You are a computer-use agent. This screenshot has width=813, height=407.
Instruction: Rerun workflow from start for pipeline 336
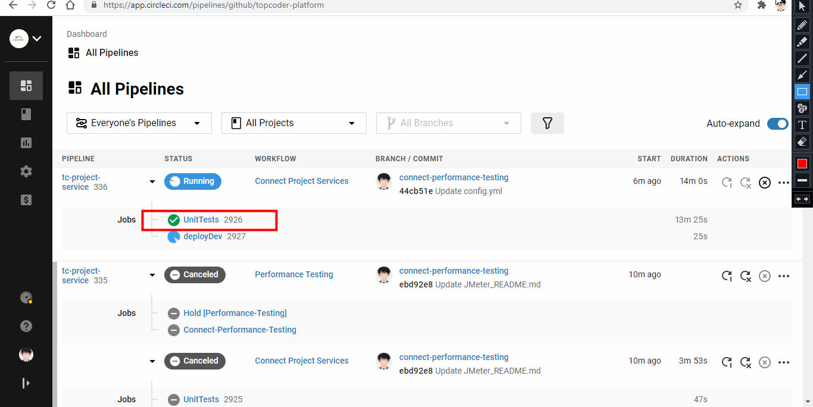[x=727, y=183]
